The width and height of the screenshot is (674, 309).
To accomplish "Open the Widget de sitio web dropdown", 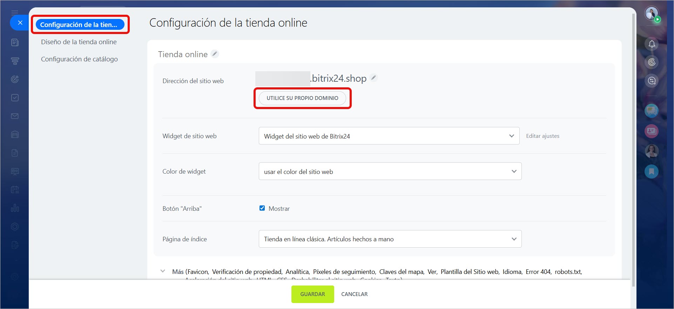I will pos(389,136).
